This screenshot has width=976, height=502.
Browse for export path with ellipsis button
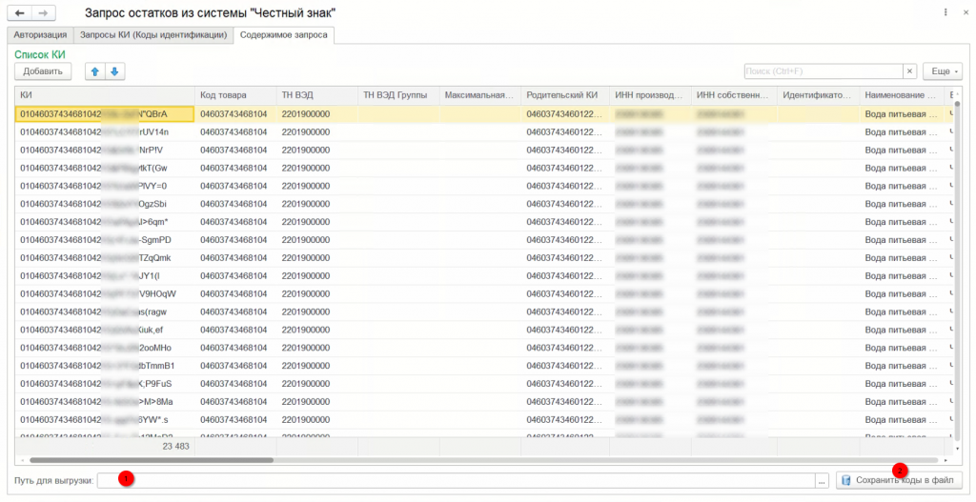pyautogui.click(x=823, y=480)
